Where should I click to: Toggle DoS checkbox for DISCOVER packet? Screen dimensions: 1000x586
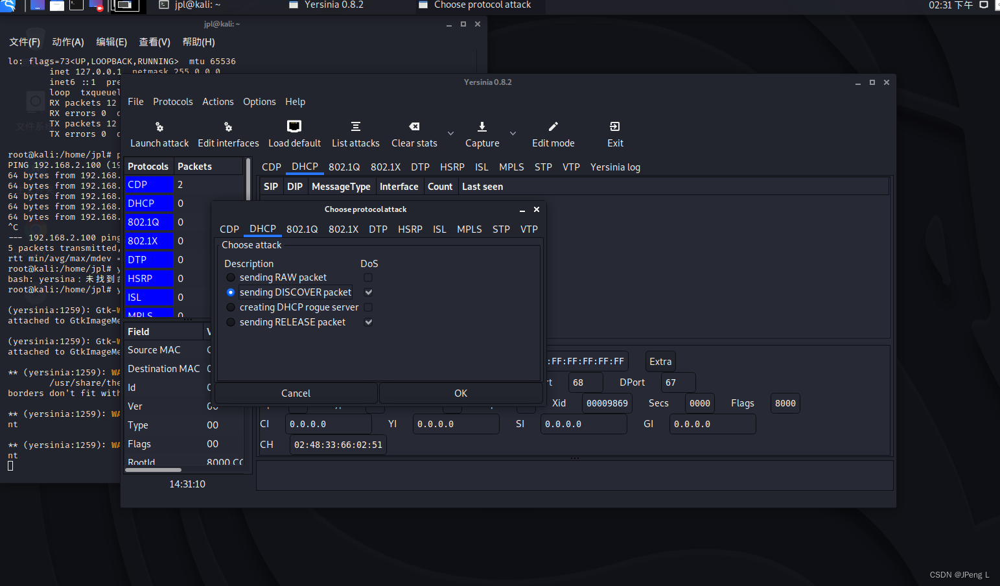point(368,292)
